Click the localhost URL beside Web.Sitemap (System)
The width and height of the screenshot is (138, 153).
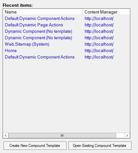point(99,44)
